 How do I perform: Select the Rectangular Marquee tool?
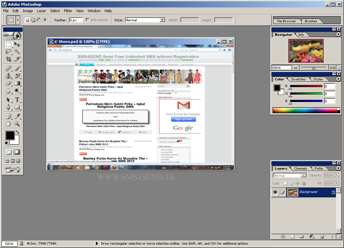point(8,45)
